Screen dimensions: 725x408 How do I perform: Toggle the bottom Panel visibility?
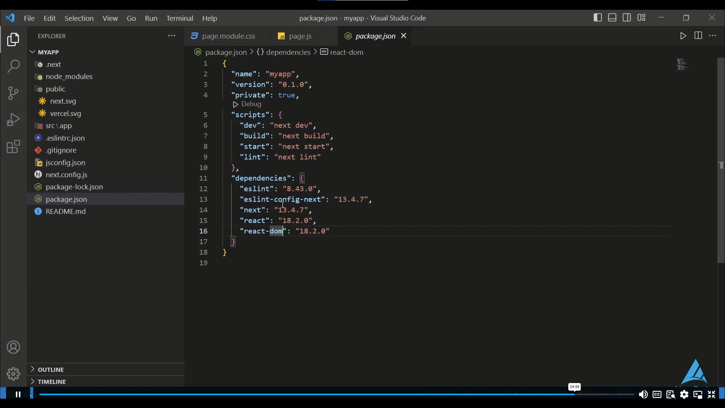[612, 17]
